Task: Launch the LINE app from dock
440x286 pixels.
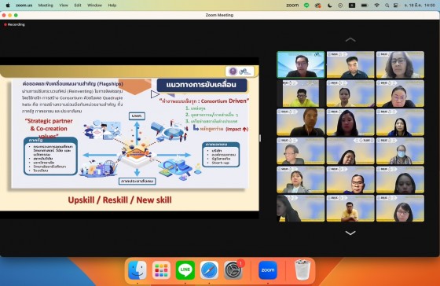Action: click(x=185, y=270)
